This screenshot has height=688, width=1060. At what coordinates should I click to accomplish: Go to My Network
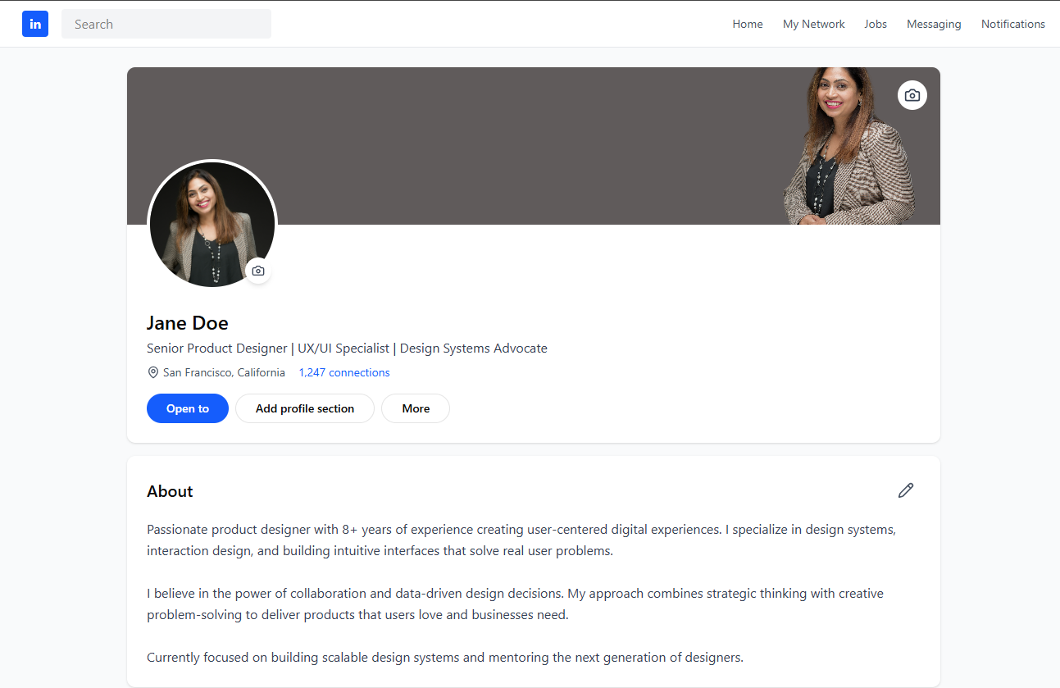[813, 24]
